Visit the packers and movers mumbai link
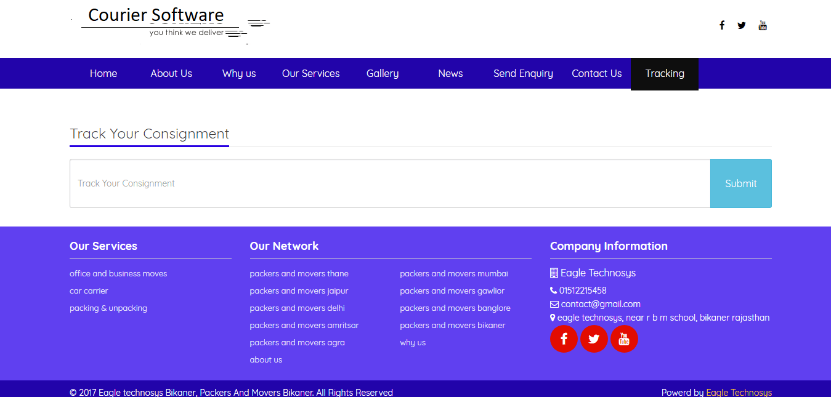 (453, 274)
